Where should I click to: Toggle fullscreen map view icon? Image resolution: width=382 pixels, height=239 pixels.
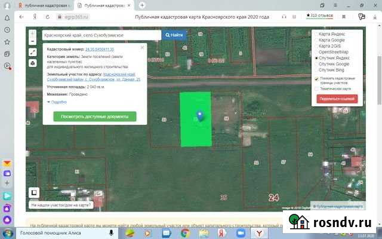point(33,52)
